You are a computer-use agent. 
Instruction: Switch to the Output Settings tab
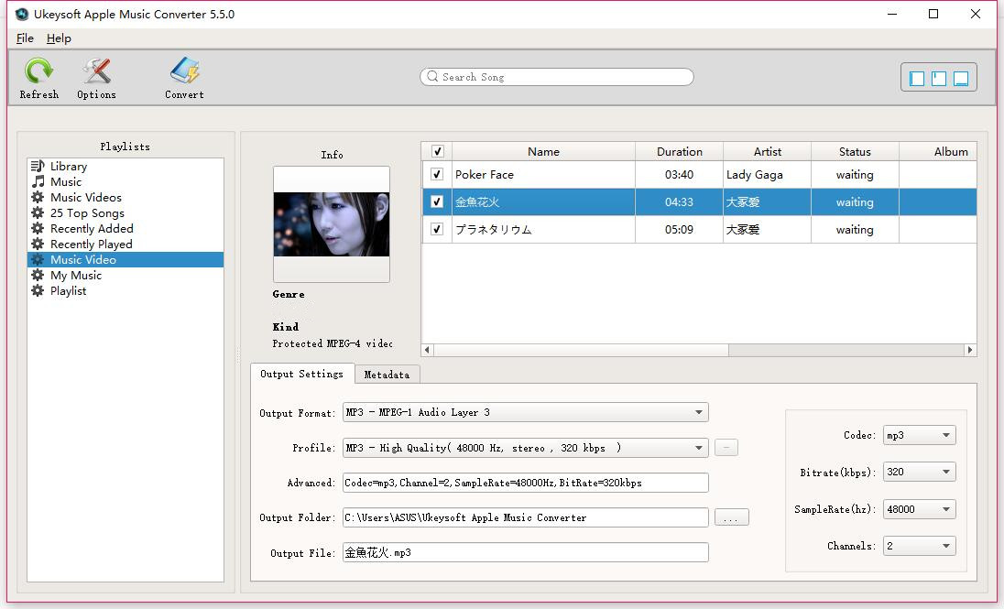point(302,374)
